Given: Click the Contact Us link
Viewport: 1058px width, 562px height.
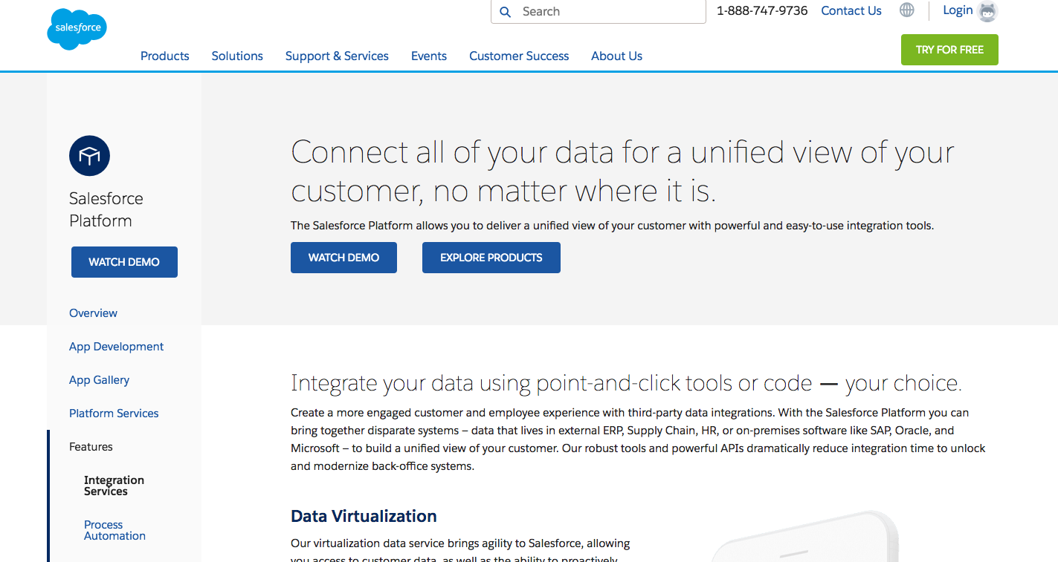Looking at the screenshot, I should tap(851, 10).
